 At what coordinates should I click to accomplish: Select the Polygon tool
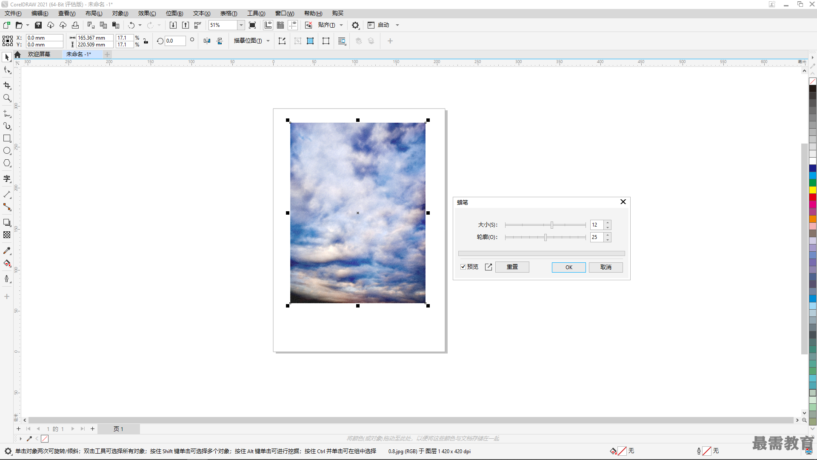7,163
